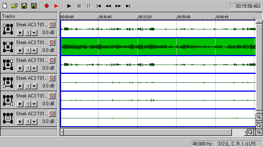Pause playback with the pause button

click(x=89, y=6)
